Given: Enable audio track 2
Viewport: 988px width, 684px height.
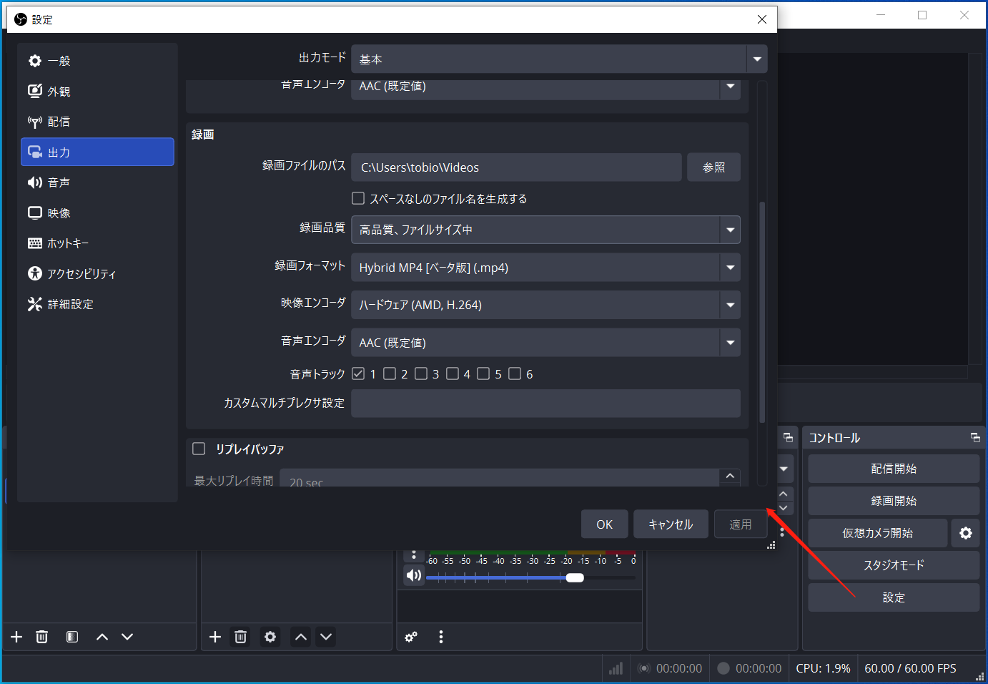Looking at the screenshot, I should point(390,373).
